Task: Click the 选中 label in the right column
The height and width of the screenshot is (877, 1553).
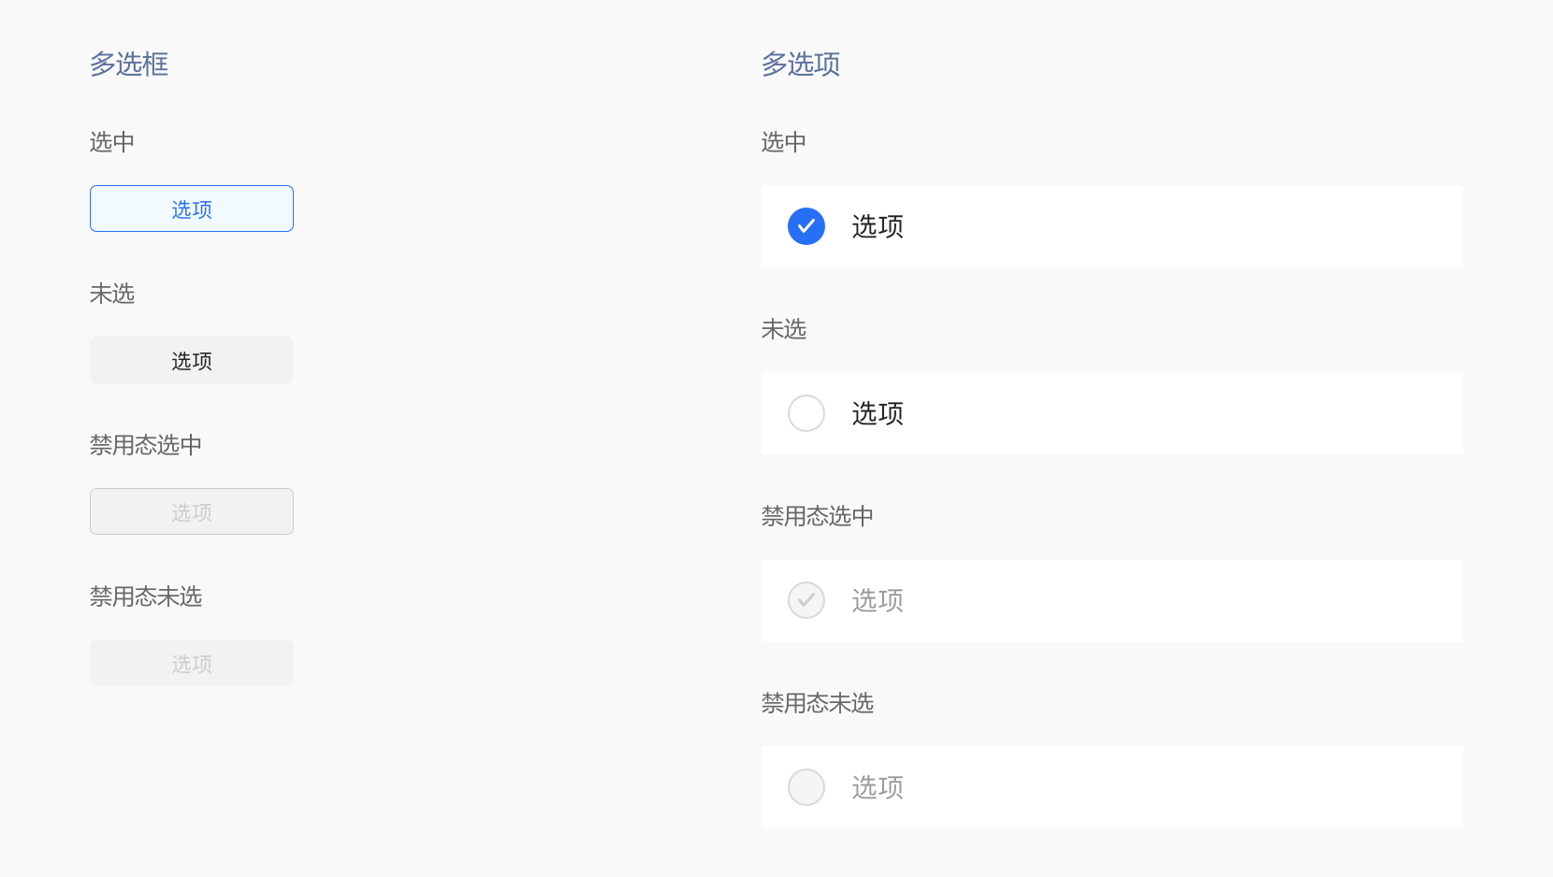Action: coord(783,142)
